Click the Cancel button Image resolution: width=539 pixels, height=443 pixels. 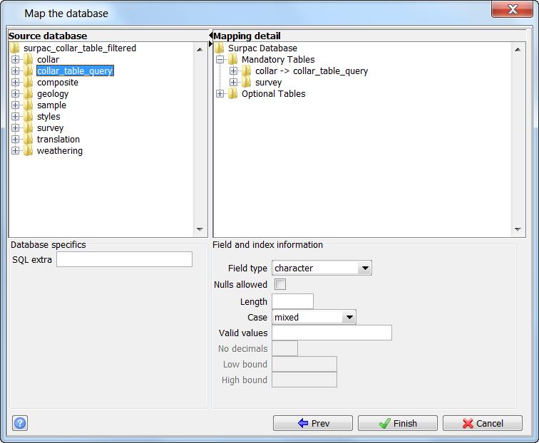pyautogui.click(x=483, y=423)
